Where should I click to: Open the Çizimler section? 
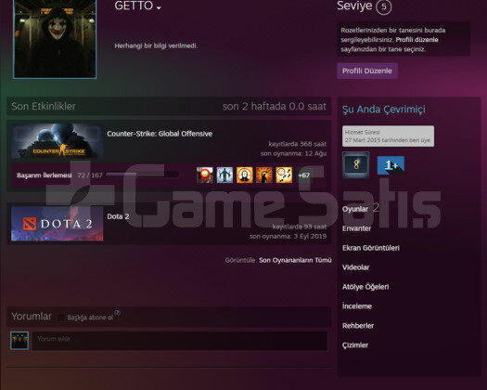(355, 345)
